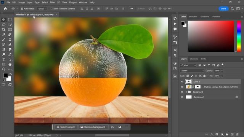Open the Filter menu
The height and width of the screenshot is (137, 244).
(52, 2)
